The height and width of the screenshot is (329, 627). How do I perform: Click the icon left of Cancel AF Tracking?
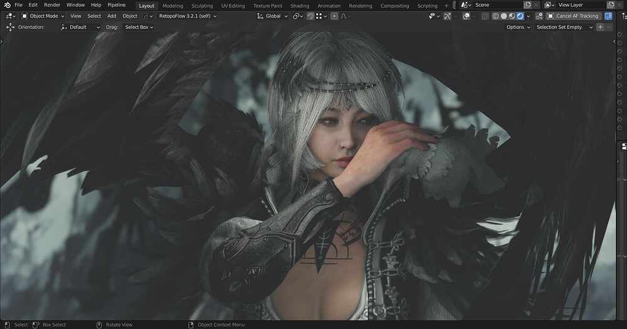[x=539, y=16]
